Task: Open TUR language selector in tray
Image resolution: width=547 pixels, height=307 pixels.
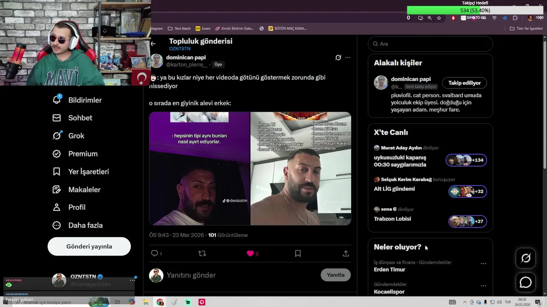Action: [x=508, y=302]
